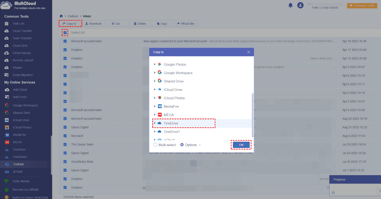The image size is (381, 199).
Task: Open Email Migration tool
Action: 23,75
